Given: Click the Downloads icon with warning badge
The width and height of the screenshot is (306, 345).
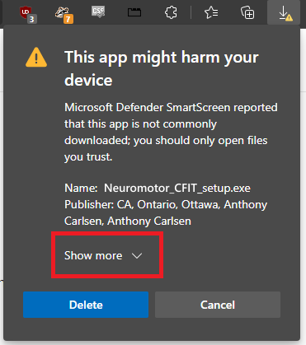Looking at the screenshot, I should (x=284, y=12).
